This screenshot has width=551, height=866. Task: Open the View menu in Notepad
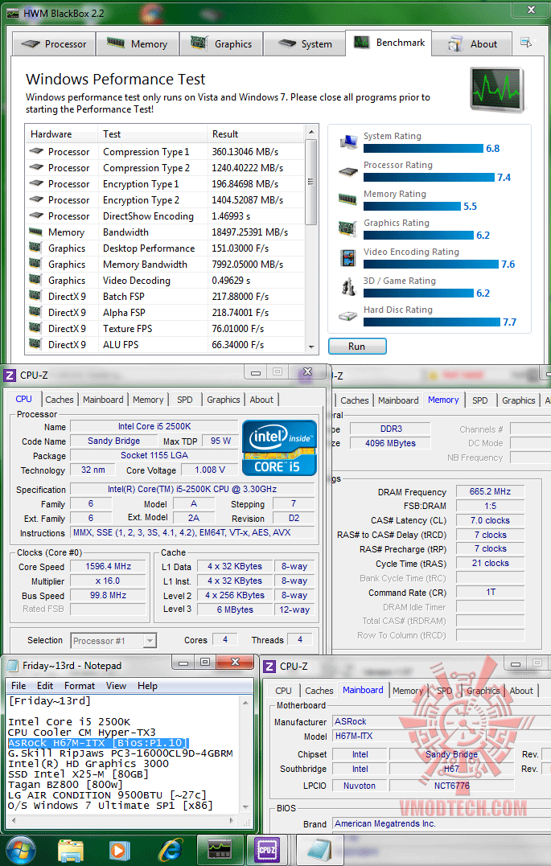[x=116, y=686]
